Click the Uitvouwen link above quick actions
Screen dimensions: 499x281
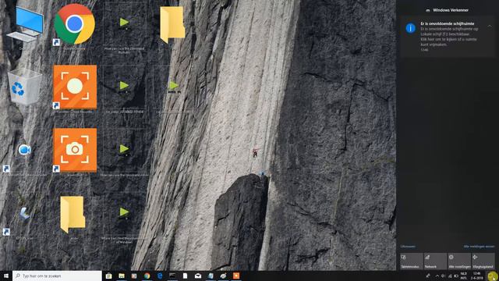(408, 247)
